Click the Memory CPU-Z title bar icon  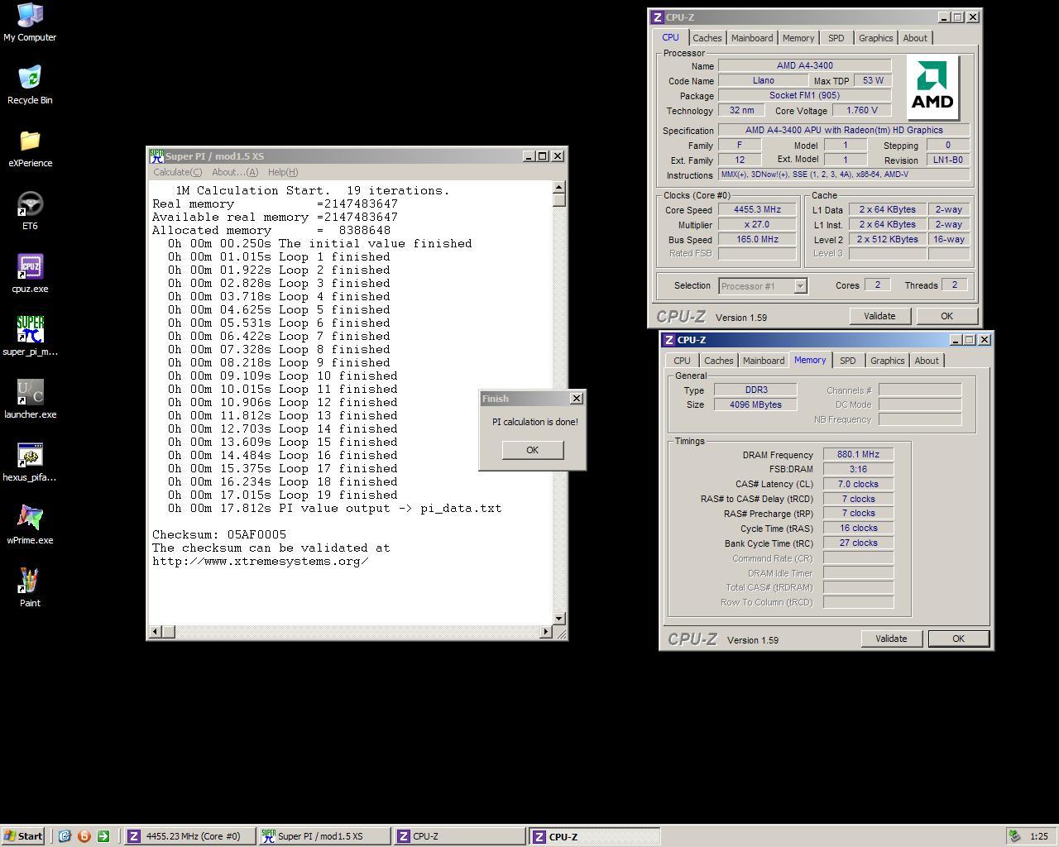pyautogui.click(x=668, y=340)
